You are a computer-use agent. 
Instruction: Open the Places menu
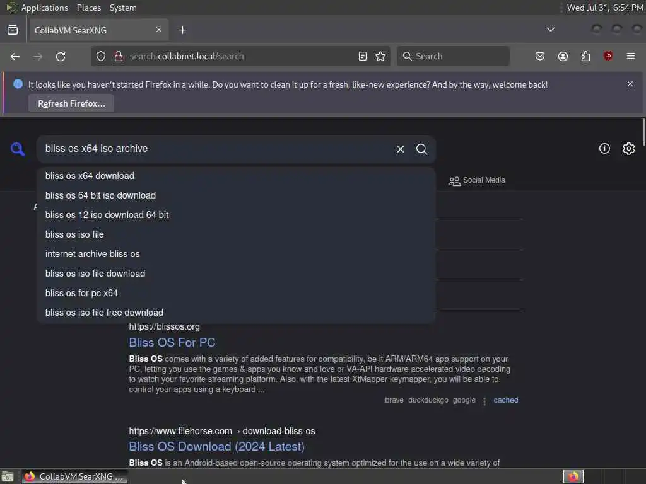(88, 8)
